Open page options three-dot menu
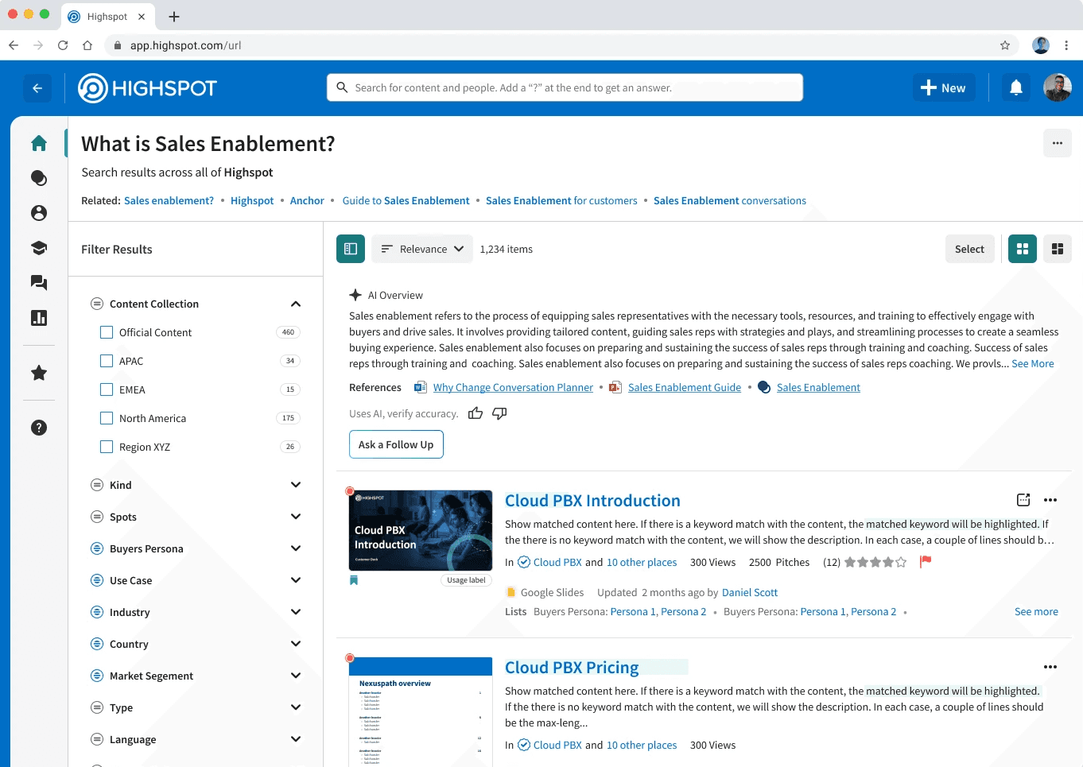 (1058, 143)
